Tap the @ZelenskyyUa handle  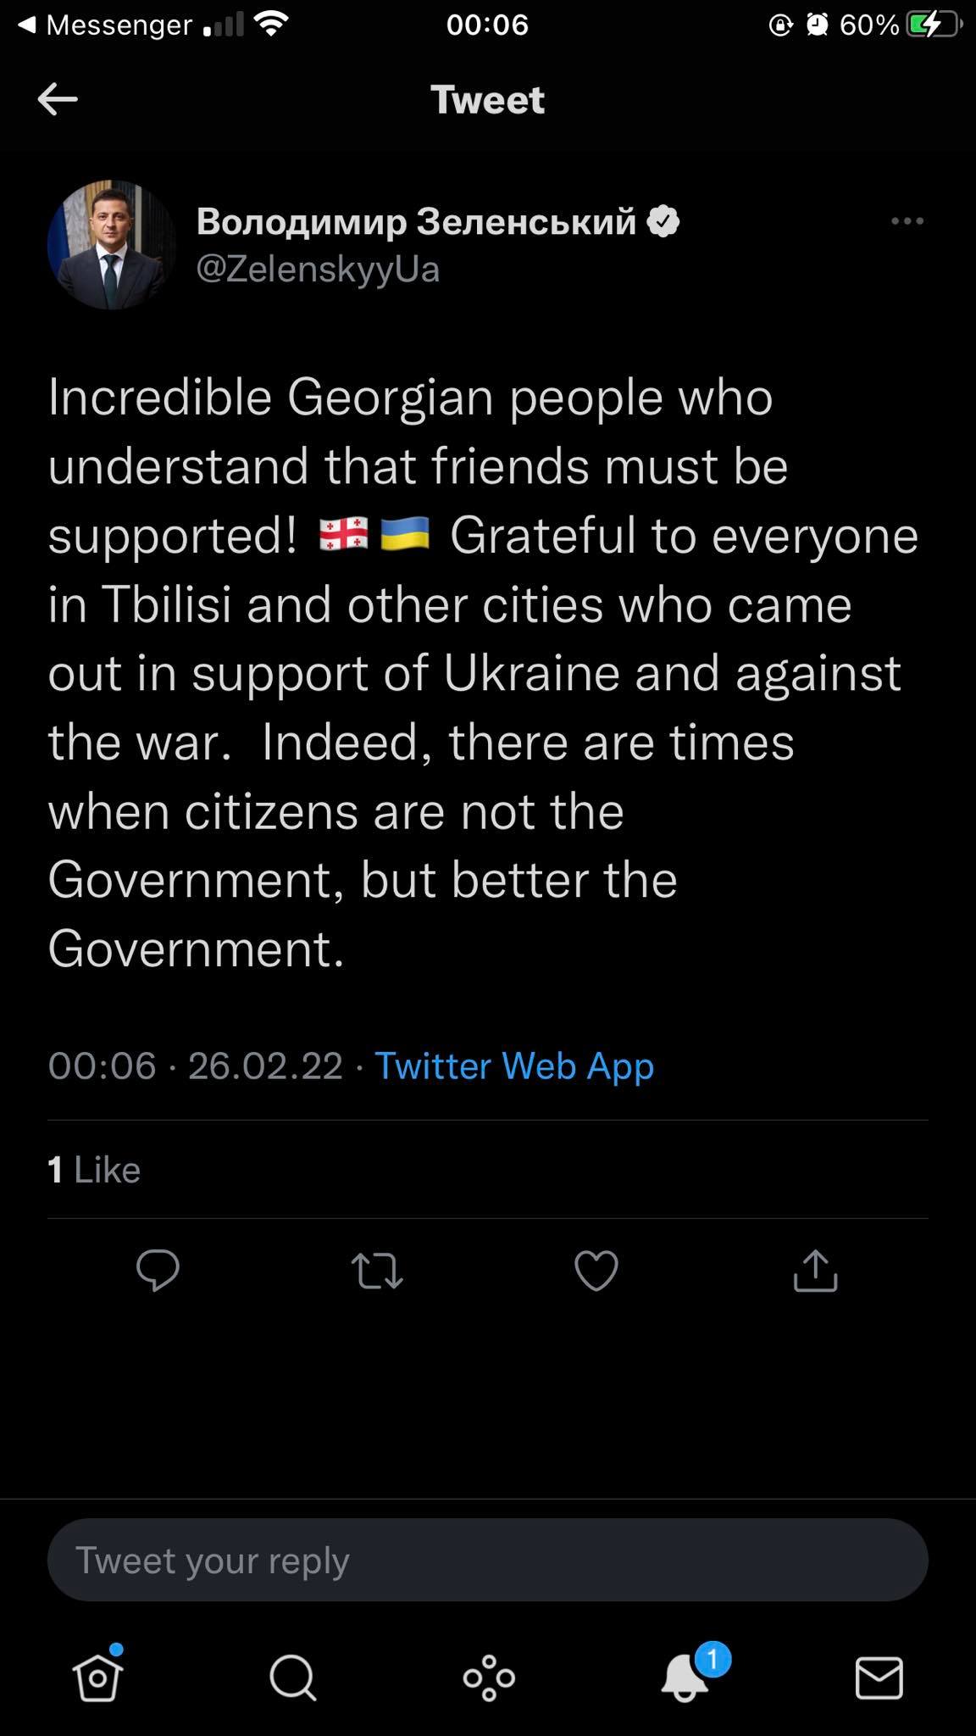(318, 270)
